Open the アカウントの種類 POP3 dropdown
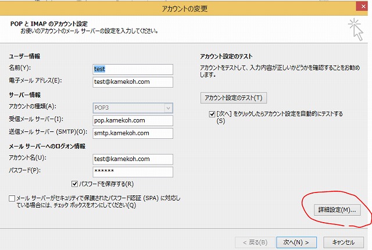This screenshot has width=372, height=250. (x=133, y=108)
